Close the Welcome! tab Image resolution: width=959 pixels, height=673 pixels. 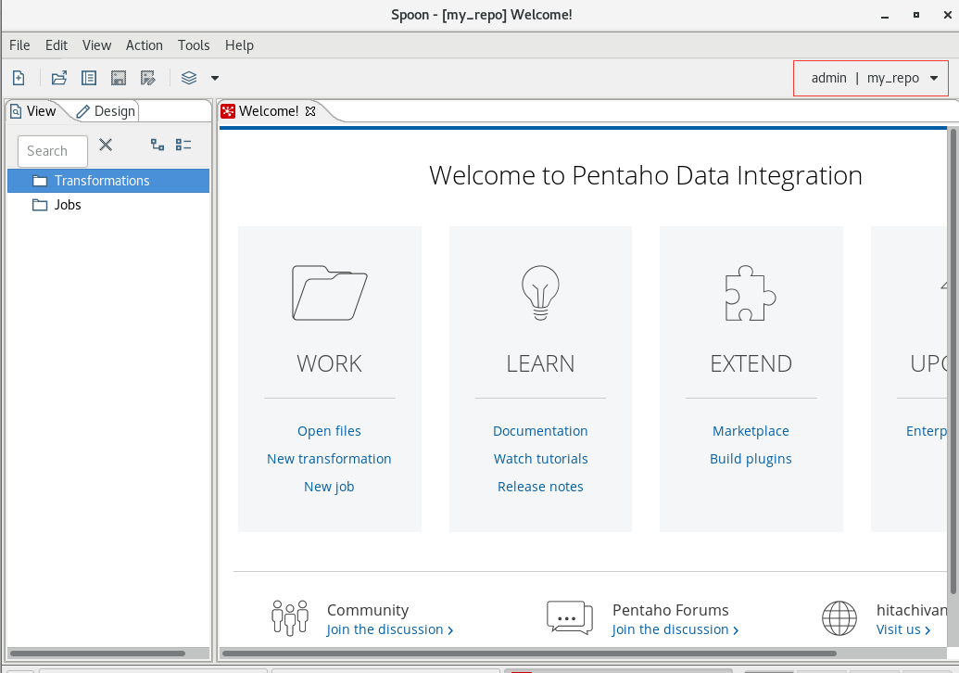point(310,111)
